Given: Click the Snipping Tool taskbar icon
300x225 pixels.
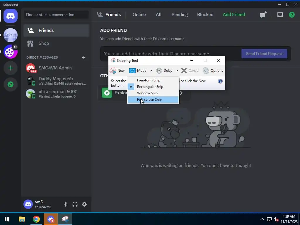Looking at the screenshot, I should 65,219.
